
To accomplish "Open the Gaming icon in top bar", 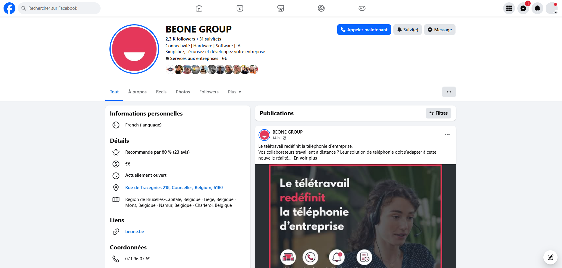I will [362, 8].
